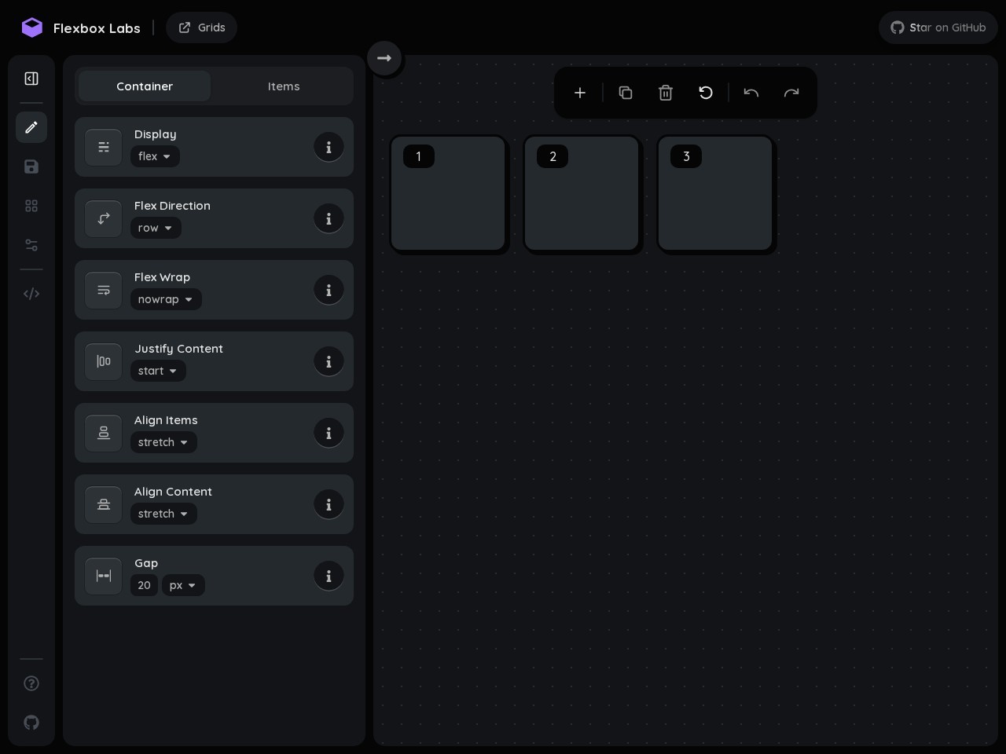This screenshot has height=754, width=1006.
Task: Click the Flexbox Labs cube logo
Action: (x=32, y=27)
